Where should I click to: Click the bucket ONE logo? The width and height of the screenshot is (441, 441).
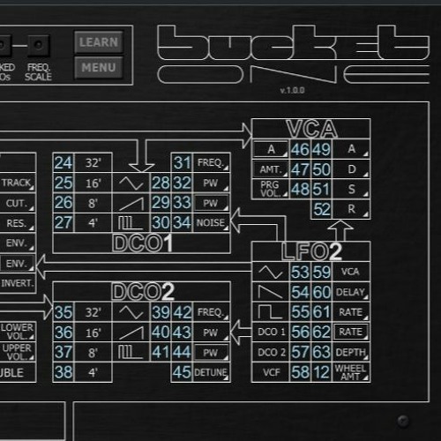point(294,55)
